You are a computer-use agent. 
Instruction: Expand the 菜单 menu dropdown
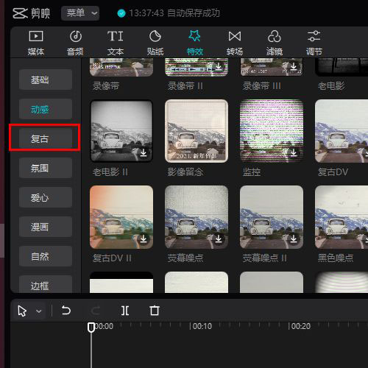tap(80, 13)
